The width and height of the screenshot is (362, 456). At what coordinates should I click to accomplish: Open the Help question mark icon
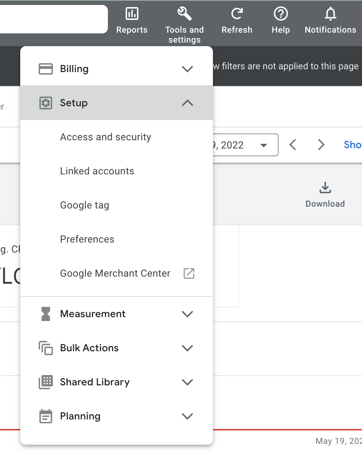click(281, 14)
